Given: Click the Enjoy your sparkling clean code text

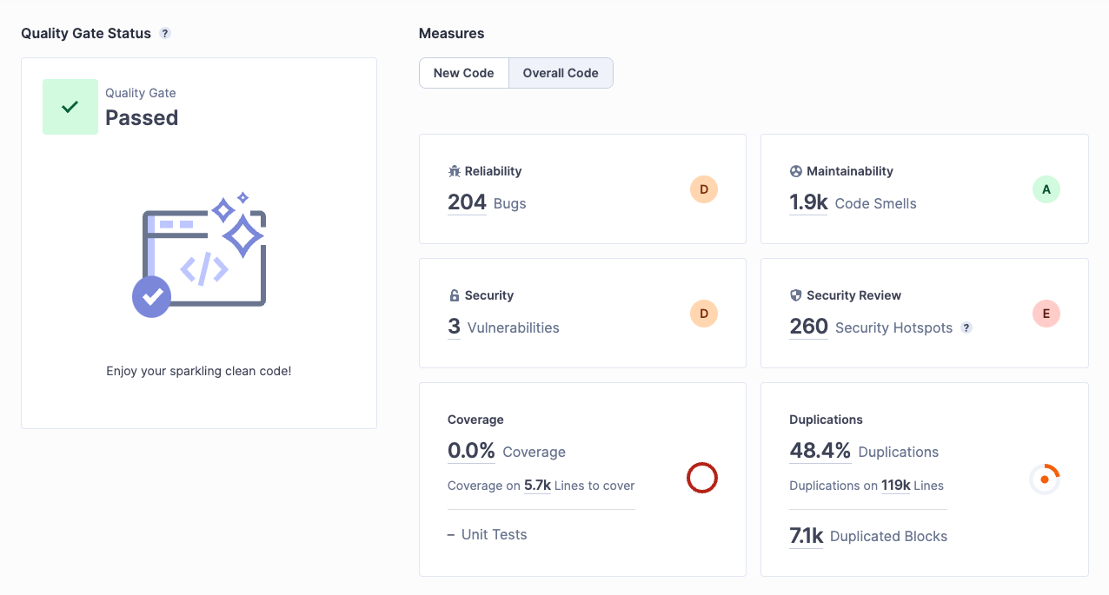Looking at the screenshot, I should (199, 371).
